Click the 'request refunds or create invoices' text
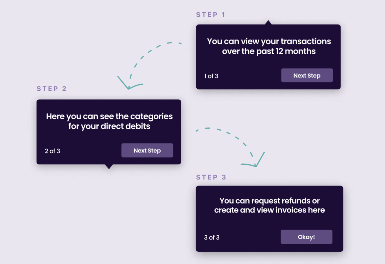This screenshot has width=385, height=264. [x=269, y=205]
